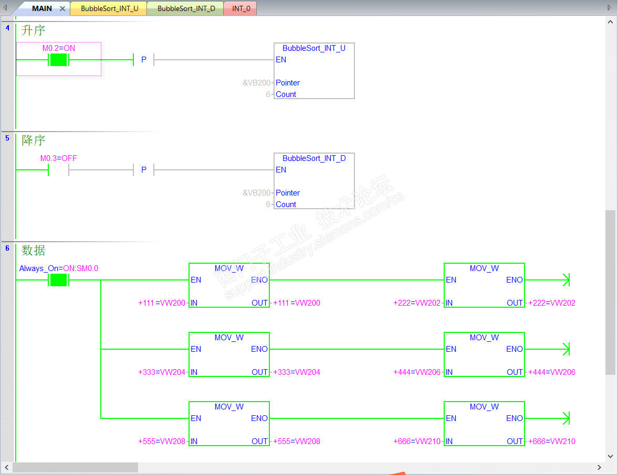This screenshot has width=618, height=475.
Task: Click the arrow after the VW202 MOV_W
Action: point(566,280)
